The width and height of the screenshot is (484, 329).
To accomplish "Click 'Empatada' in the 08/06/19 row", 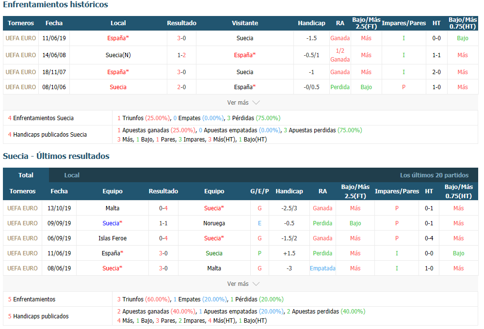I will click(323, 268).
